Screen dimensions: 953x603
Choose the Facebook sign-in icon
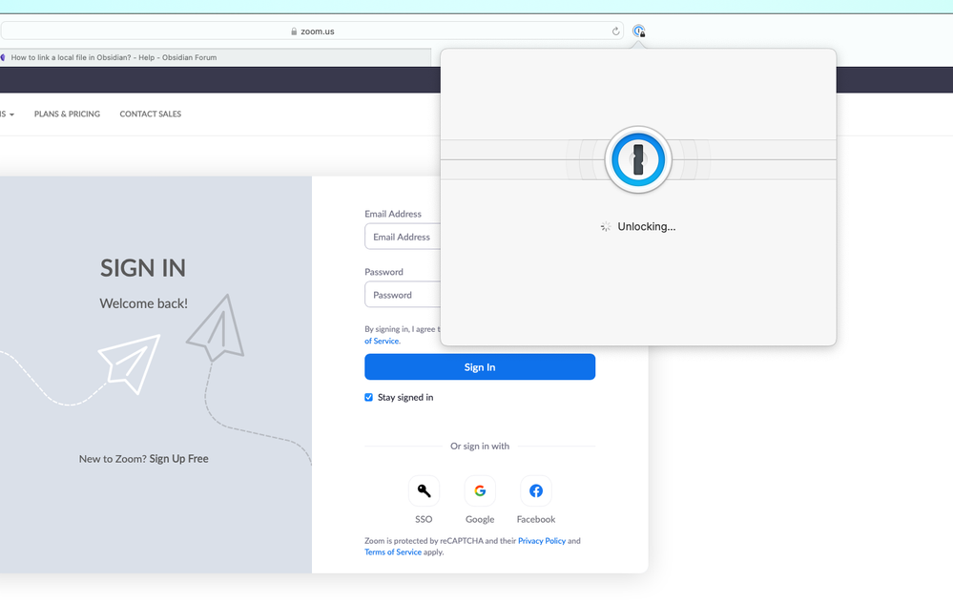[x=536, y=491]
